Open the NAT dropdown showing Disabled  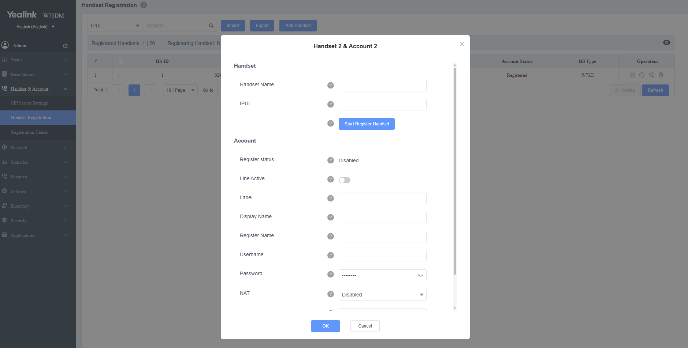click(382, 294)
